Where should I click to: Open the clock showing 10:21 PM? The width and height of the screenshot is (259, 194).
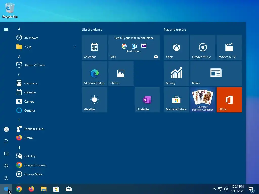pos(238,189)
